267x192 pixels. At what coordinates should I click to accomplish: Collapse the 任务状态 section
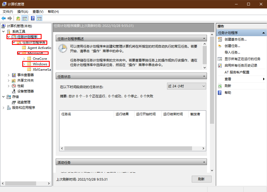click(x=204, y=76)
